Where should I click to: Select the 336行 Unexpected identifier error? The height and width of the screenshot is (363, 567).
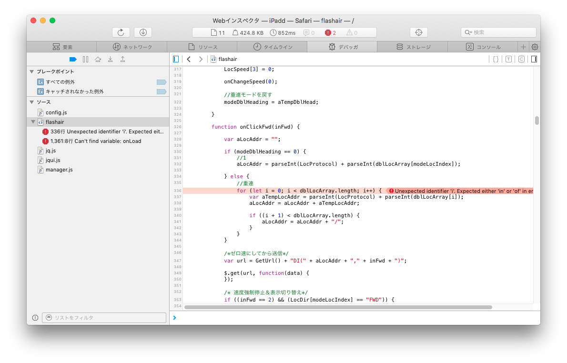(x=98, y=131)
